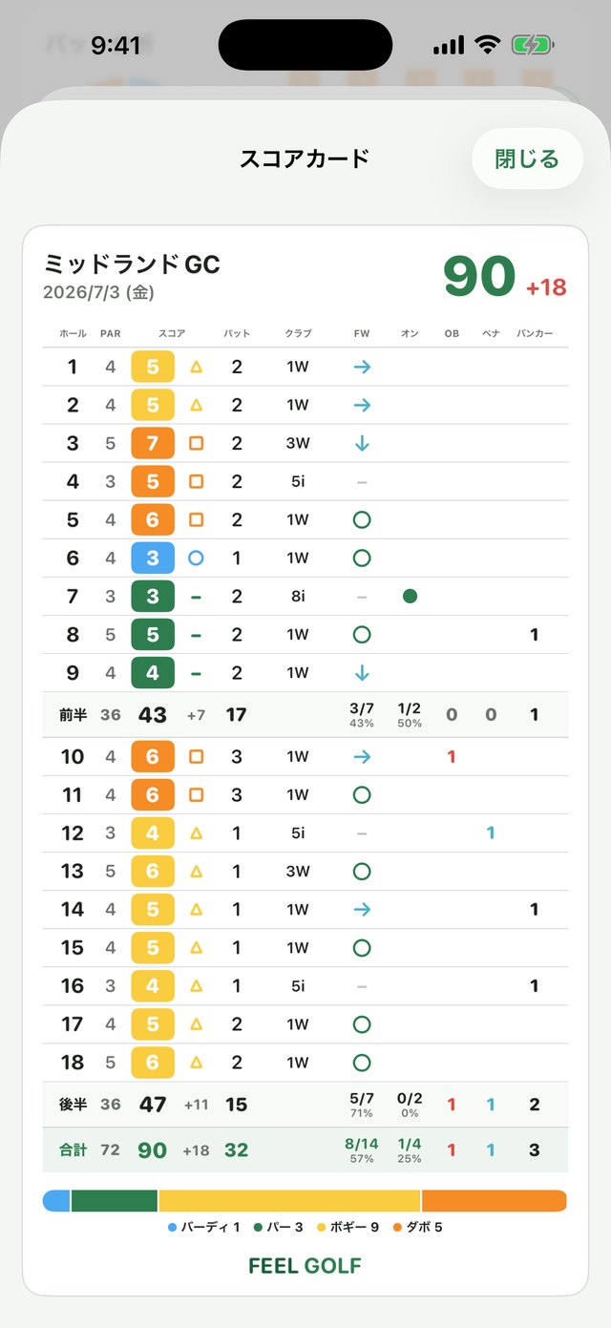Viewport: 611px width, 1328px height.
Task: Select the fairway-hit circle on hole 5
Action: (x=361, y=519)
